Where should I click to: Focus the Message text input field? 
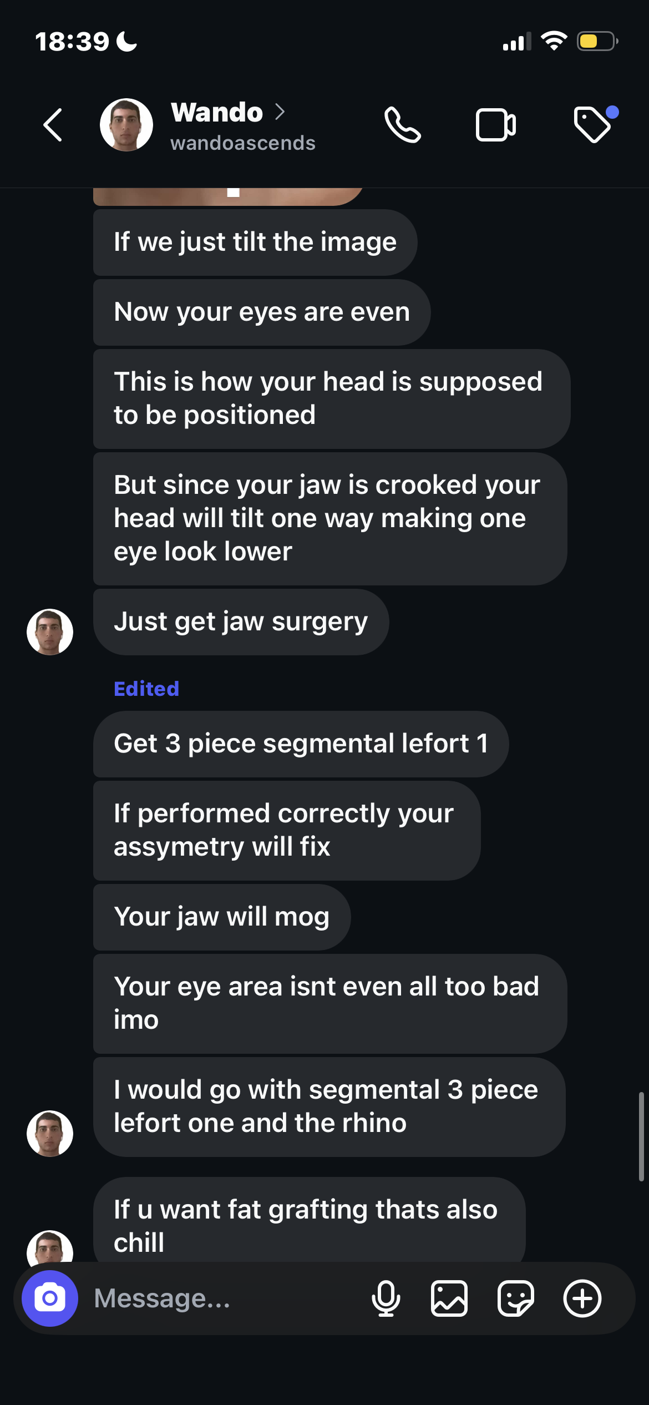222,1298
